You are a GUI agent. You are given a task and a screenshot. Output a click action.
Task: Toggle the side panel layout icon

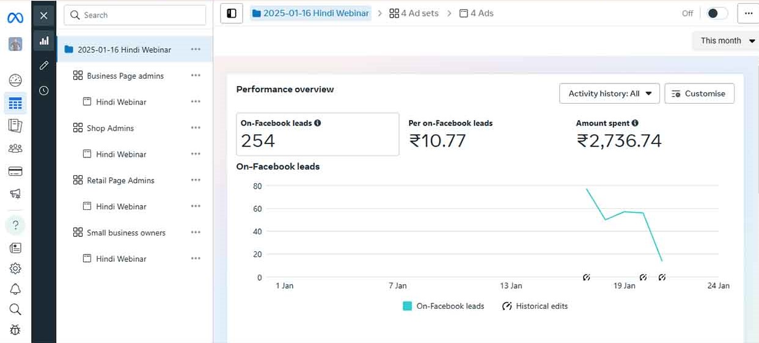232,13
